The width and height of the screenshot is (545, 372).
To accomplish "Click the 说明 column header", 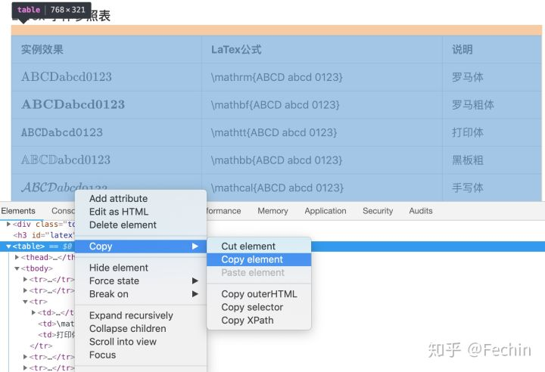I will [492, 49].
